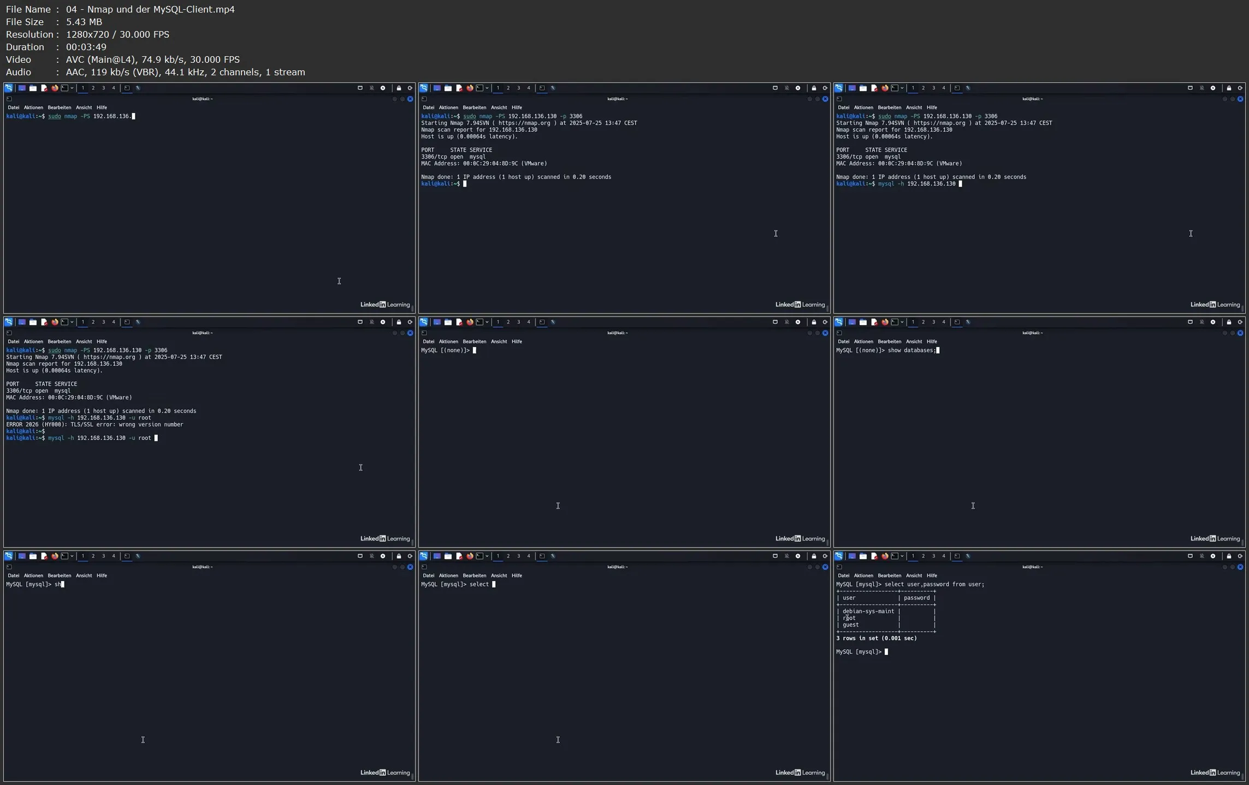The width and height of the screenshot is (1249, 785).
Task: Open the Ansicht menu in the middle-left frame
Action: coord(84,341)
